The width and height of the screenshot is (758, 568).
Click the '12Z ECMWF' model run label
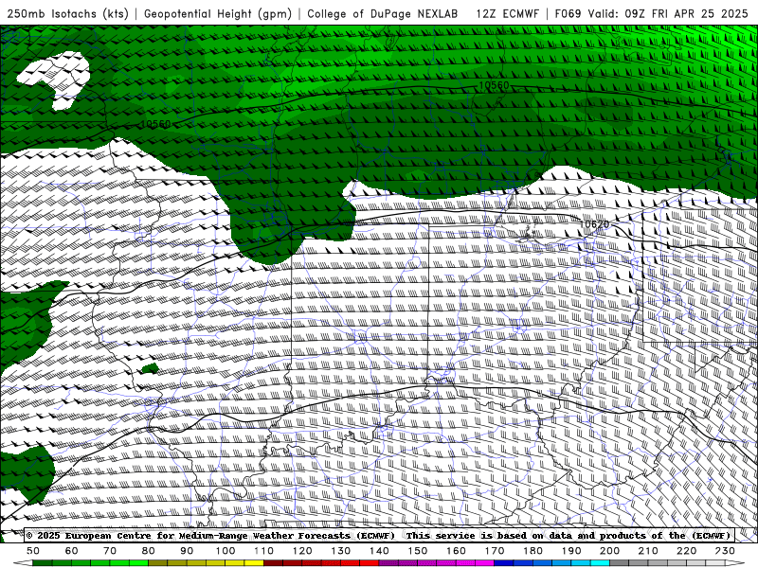coord(508,13)
